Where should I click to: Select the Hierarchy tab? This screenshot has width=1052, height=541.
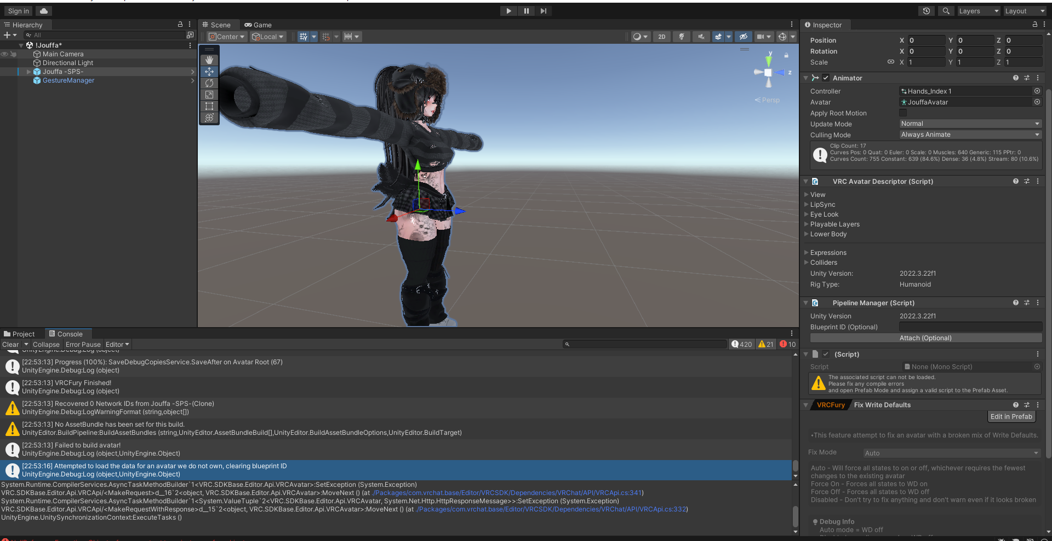click(23, 25)
